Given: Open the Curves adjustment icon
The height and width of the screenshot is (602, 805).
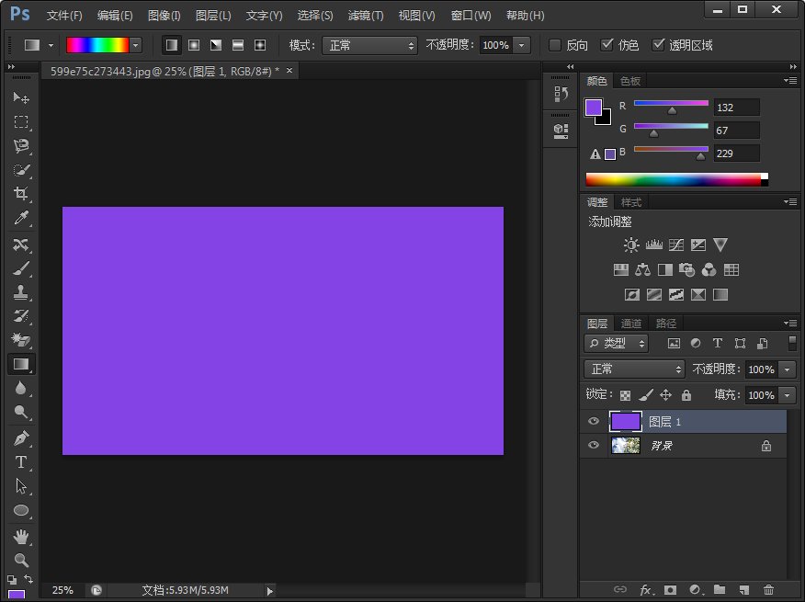Looking at the screenshot, I should 675,244.
